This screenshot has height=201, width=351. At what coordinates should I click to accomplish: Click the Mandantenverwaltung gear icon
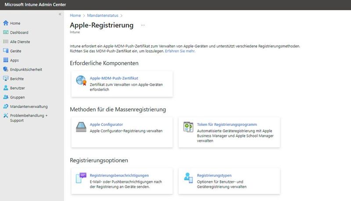click(6, 106)
